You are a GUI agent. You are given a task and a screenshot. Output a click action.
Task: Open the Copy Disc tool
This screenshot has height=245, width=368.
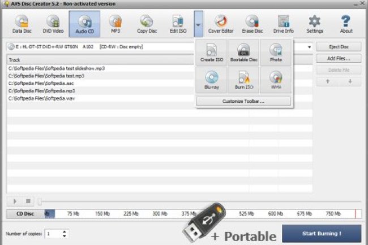[147, 24]
